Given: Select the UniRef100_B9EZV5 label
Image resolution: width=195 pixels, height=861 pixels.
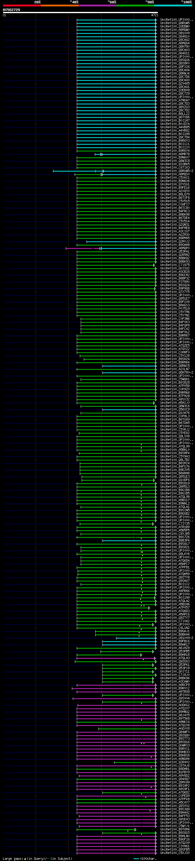Looking at the screenshot, I should [x=175, y=470].
